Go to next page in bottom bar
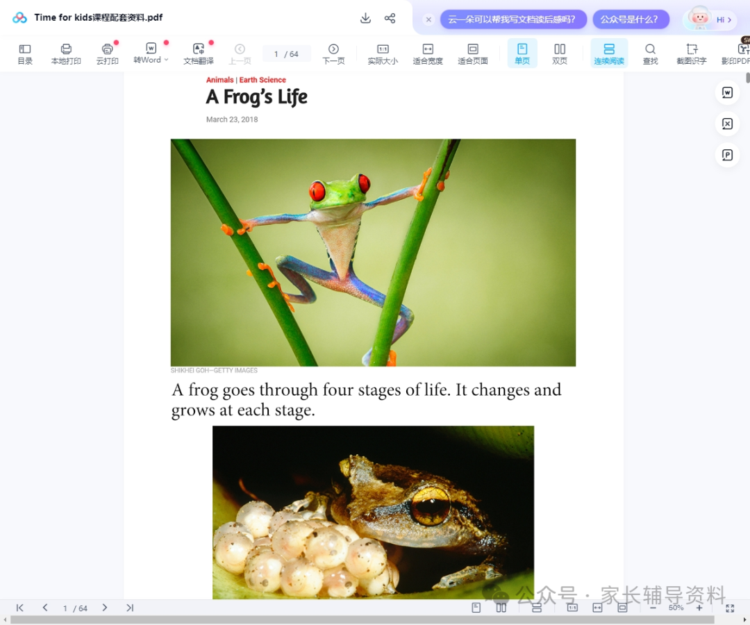The image size is (750, 625). click(104, 608)
